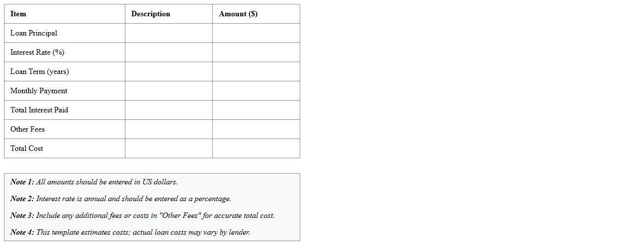Select Note 3 about additional fees
Screen dimensions: 631x247
pyautogui.click(x=142, y=215)
